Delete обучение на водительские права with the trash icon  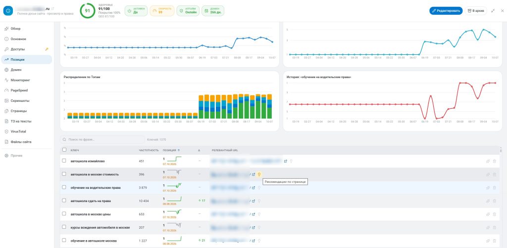click(495, 188)
